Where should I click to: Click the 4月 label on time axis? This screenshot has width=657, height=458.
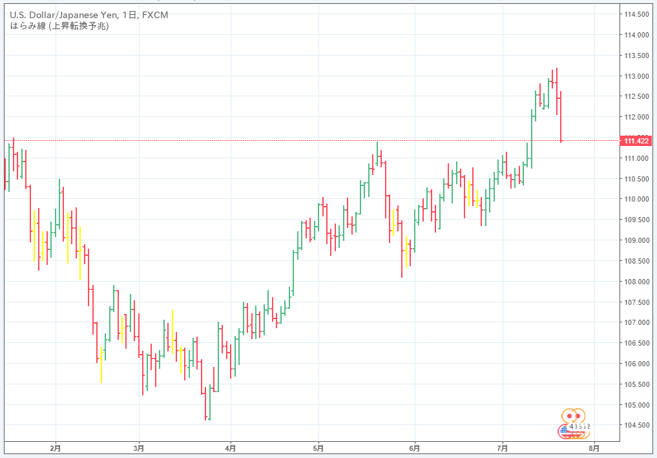231,448
